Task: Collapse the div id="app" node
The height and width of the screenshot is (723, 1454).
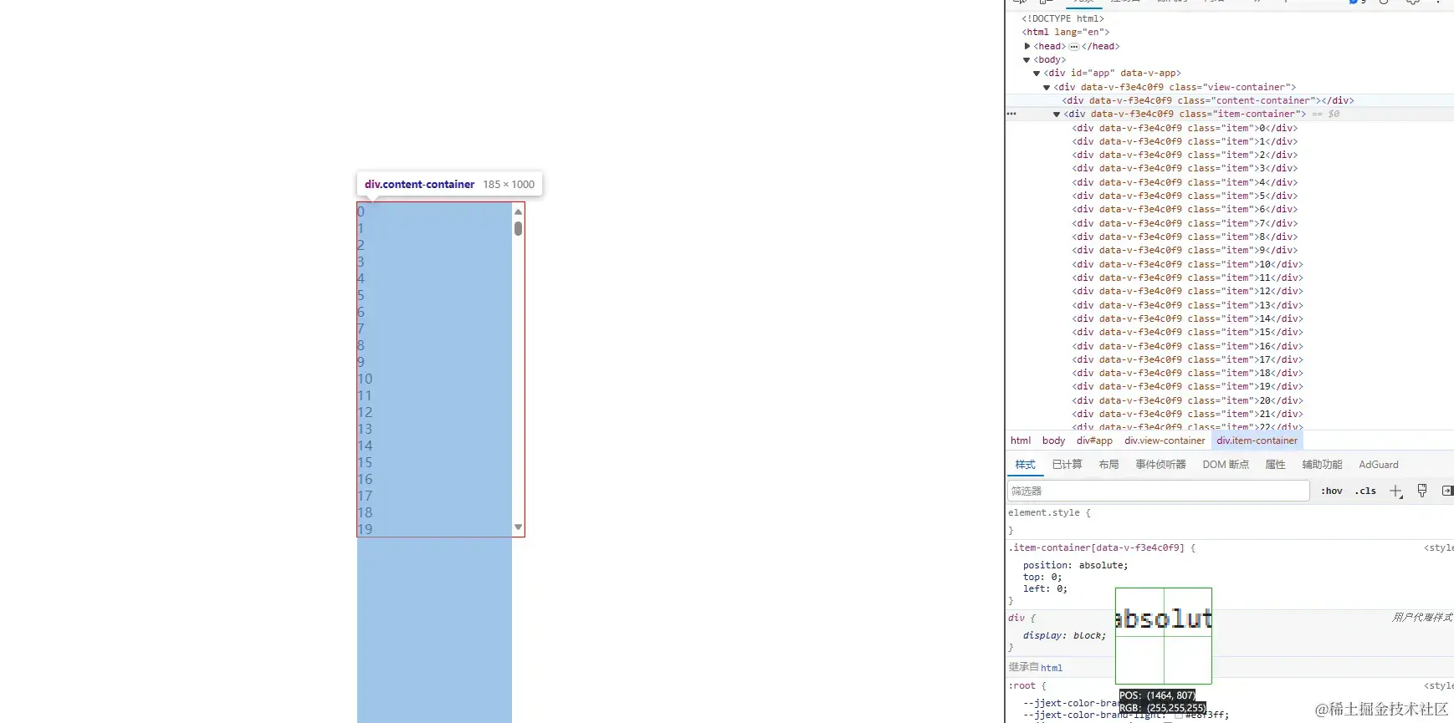Action: coord(1037,74)
